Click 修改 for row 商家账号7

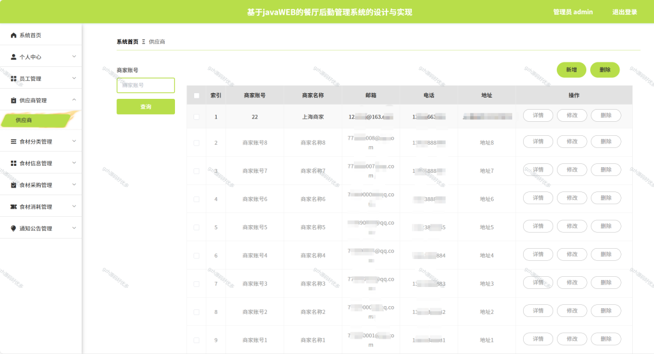click(x=572, y=170)
